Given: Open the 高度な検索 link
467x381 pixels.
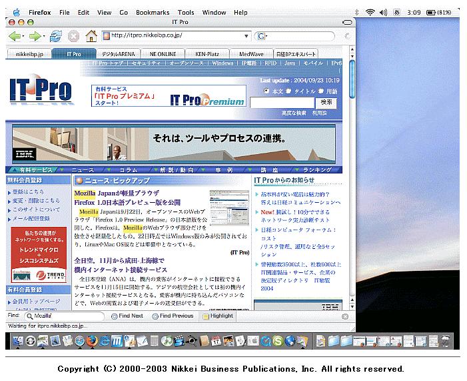Looking at the screenshot, I should [294, 113].
